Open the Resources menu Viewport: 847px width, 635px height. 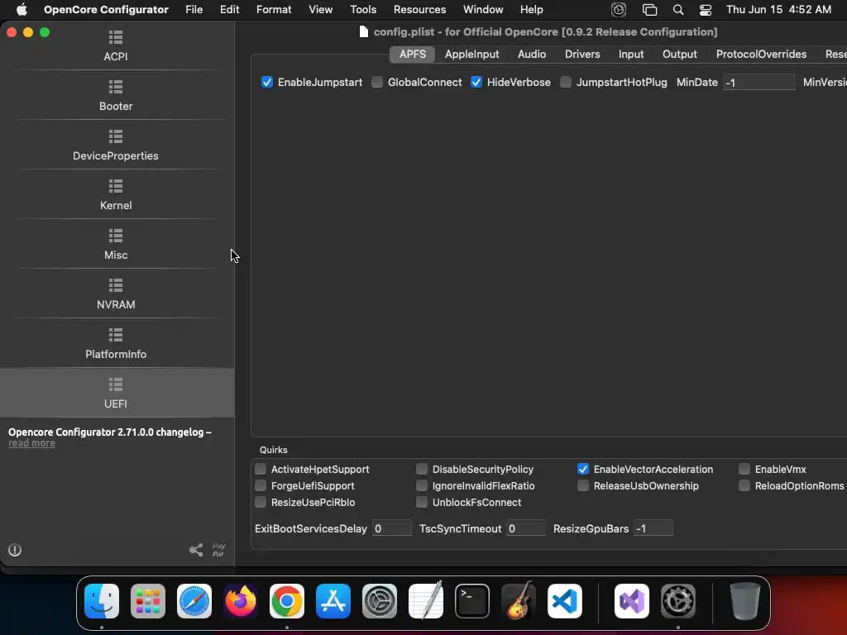coord(419,10)
